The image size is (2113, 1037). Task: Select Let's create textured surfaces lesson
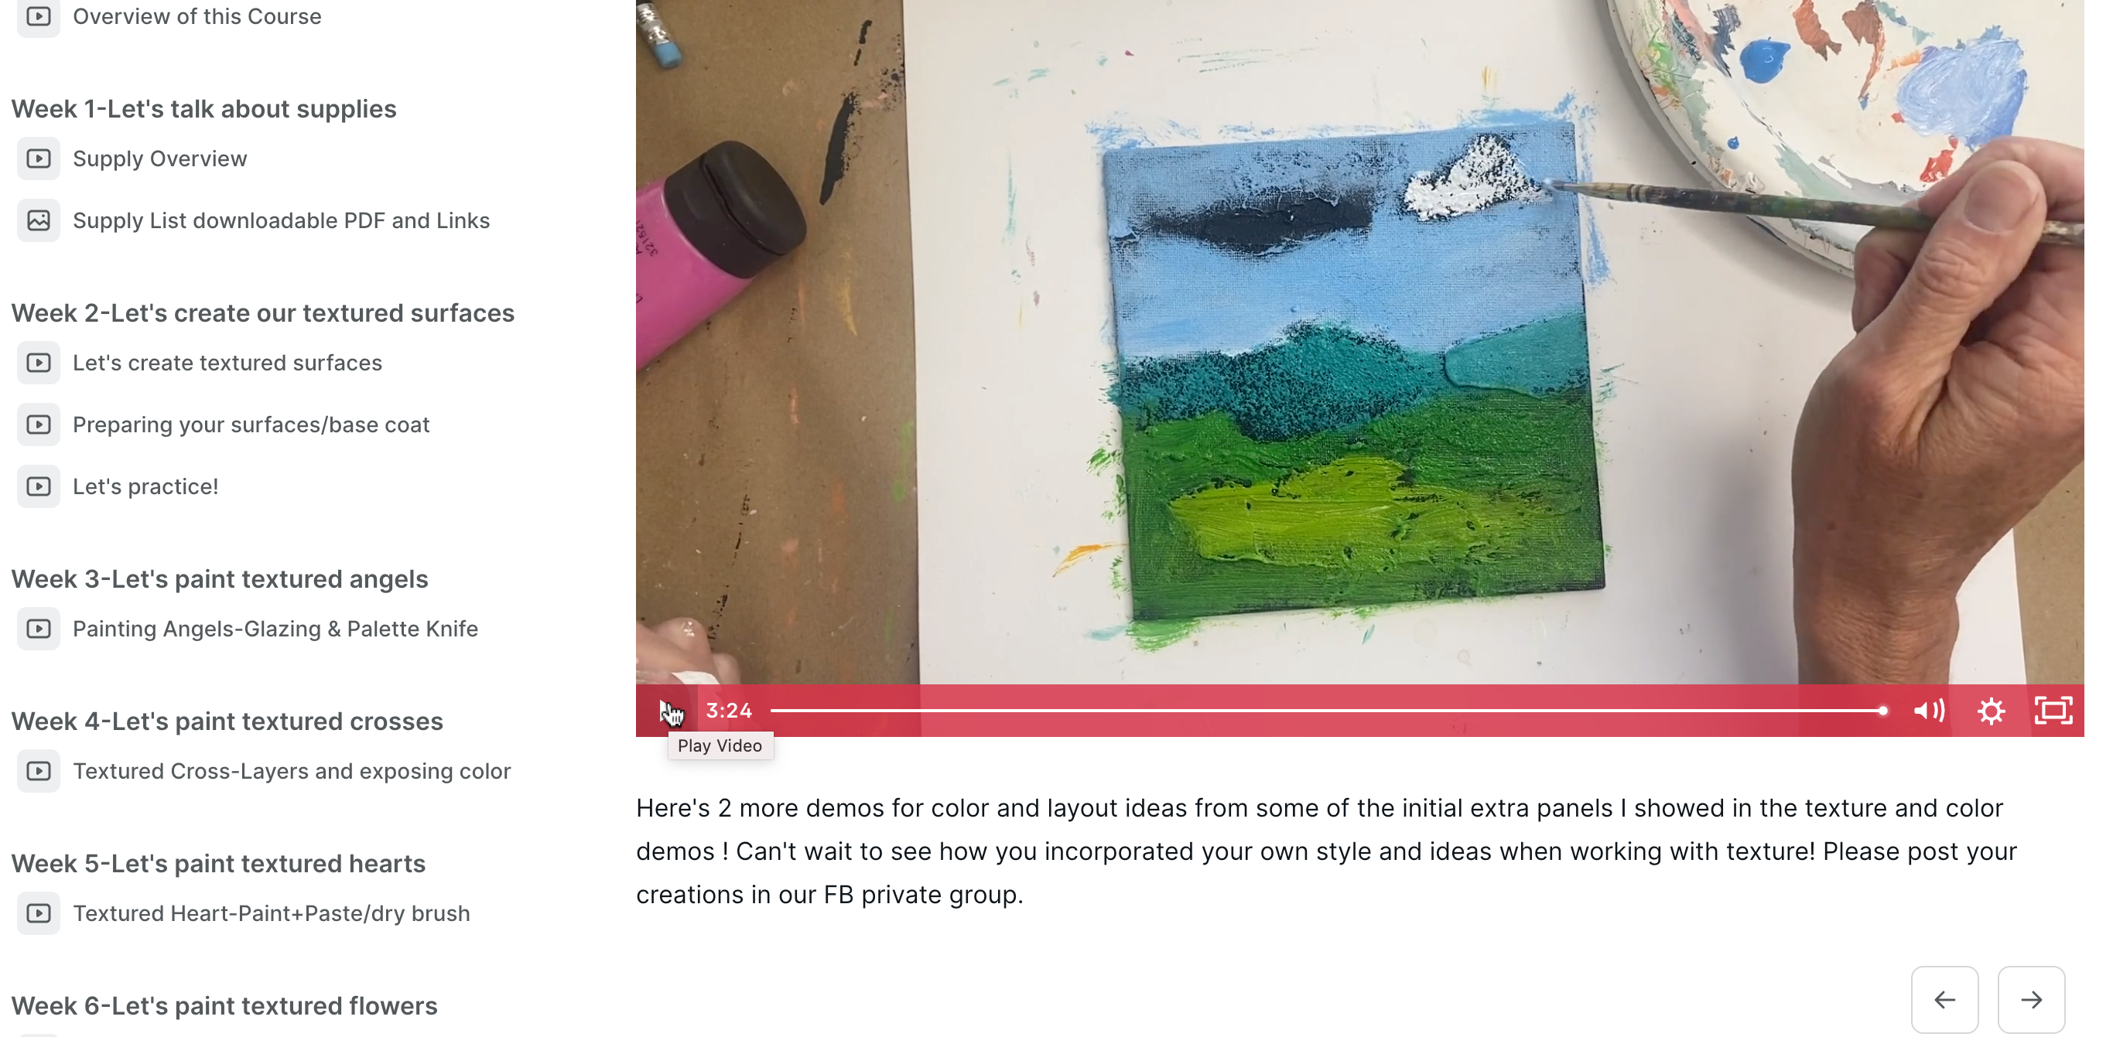pos(227,363)
